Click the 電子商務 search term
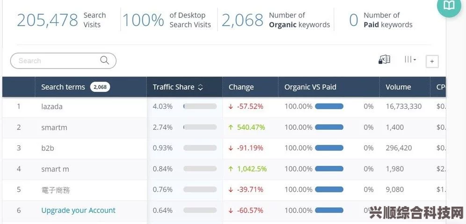 (x=56, y=190)
